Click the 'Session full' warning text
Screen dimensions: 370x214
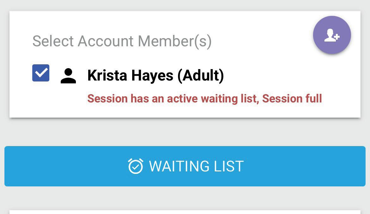coord(292,99)
